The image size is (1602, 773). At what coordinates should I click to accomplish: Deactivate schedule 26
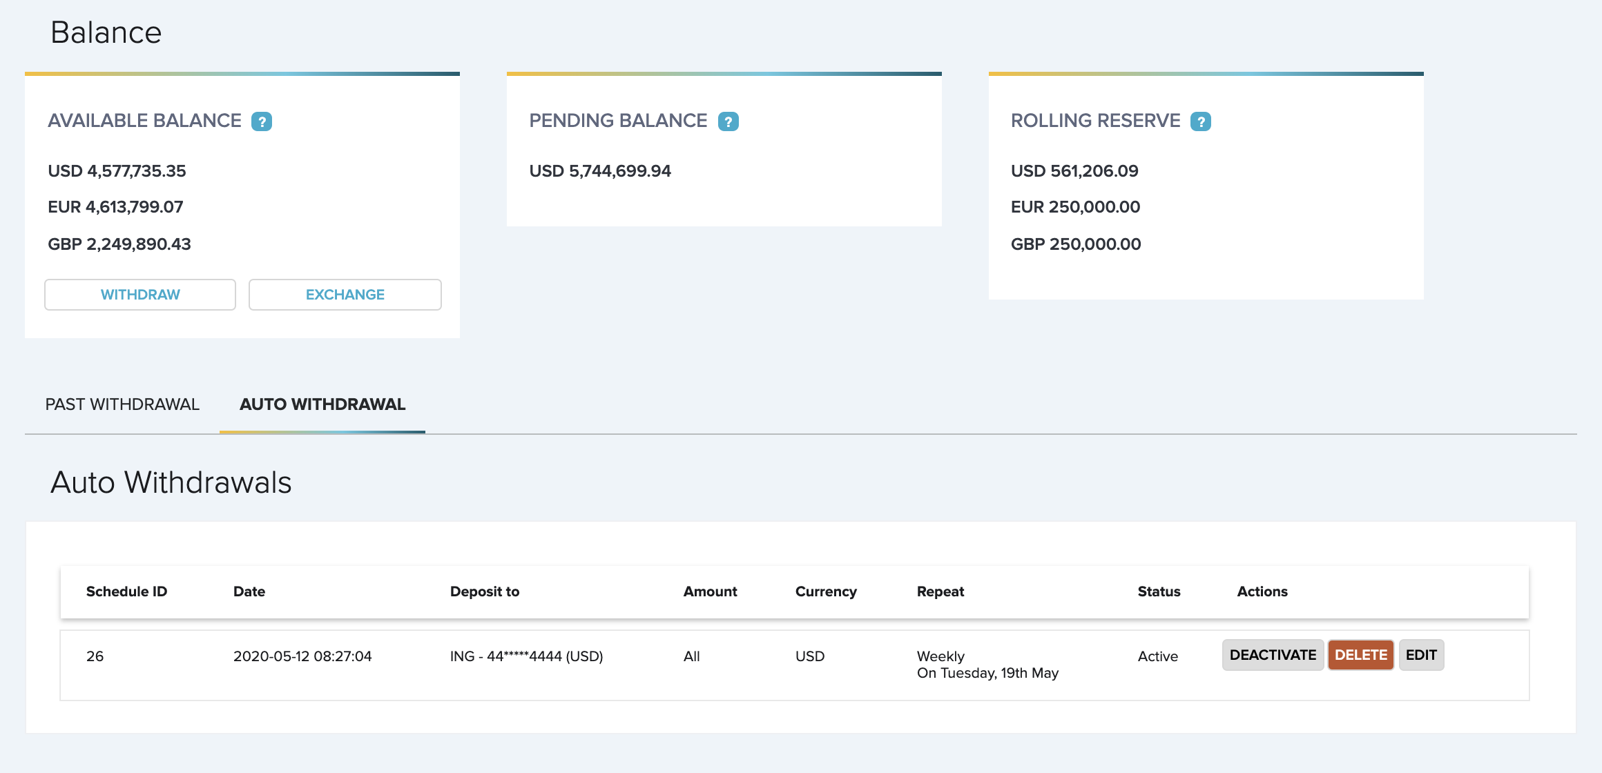pyautogui.click(x=1273, y=655)
